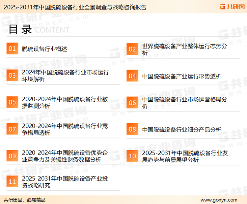Click the CONTENT subtitle text
The image size is (247, 204).
52,30
